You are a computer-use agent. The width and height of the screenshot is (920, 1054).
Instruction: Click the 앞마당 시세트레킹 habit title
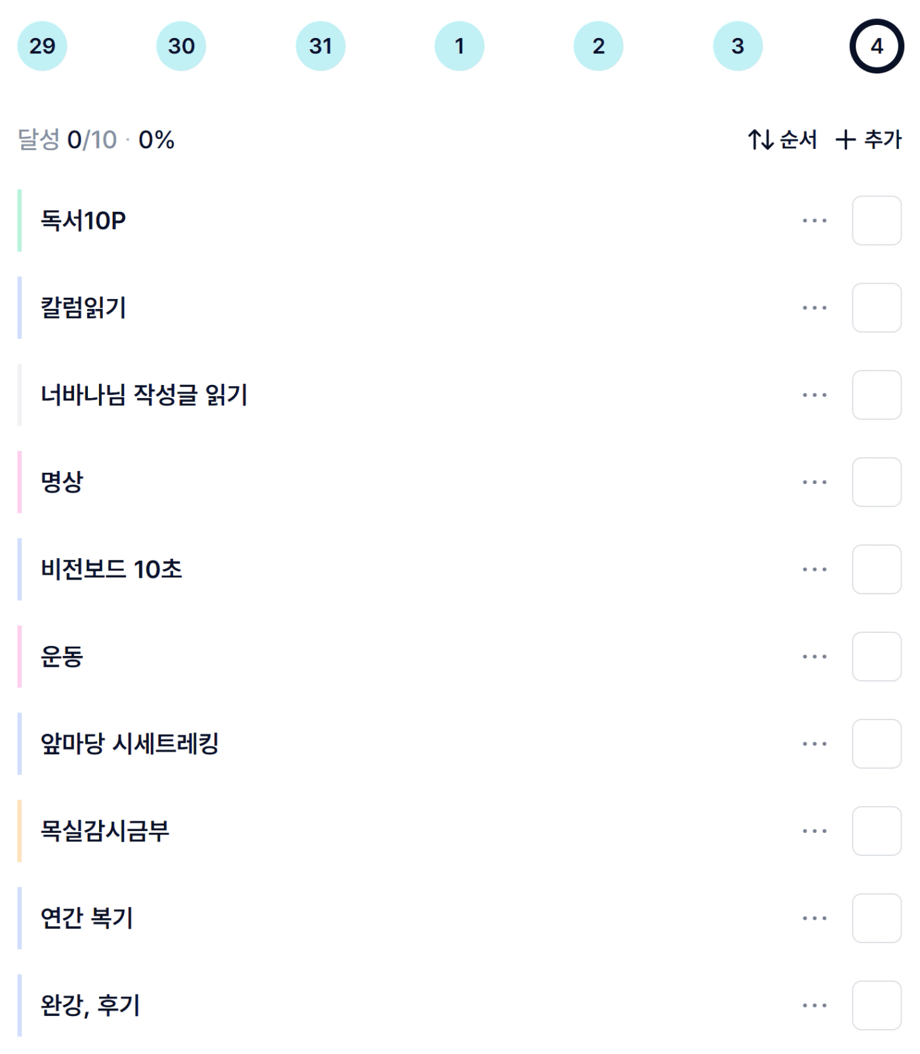pyautogui.click(x=130, y=744)
